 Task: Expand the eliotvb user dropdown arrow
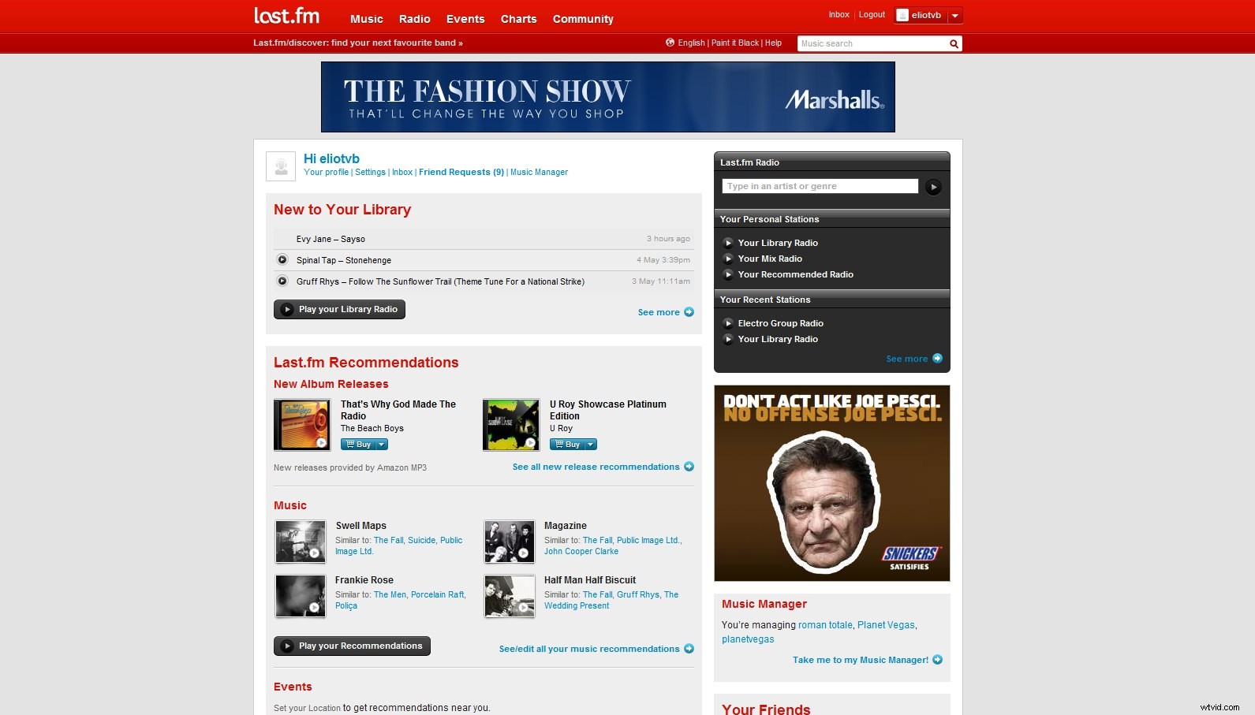(955, 16)
